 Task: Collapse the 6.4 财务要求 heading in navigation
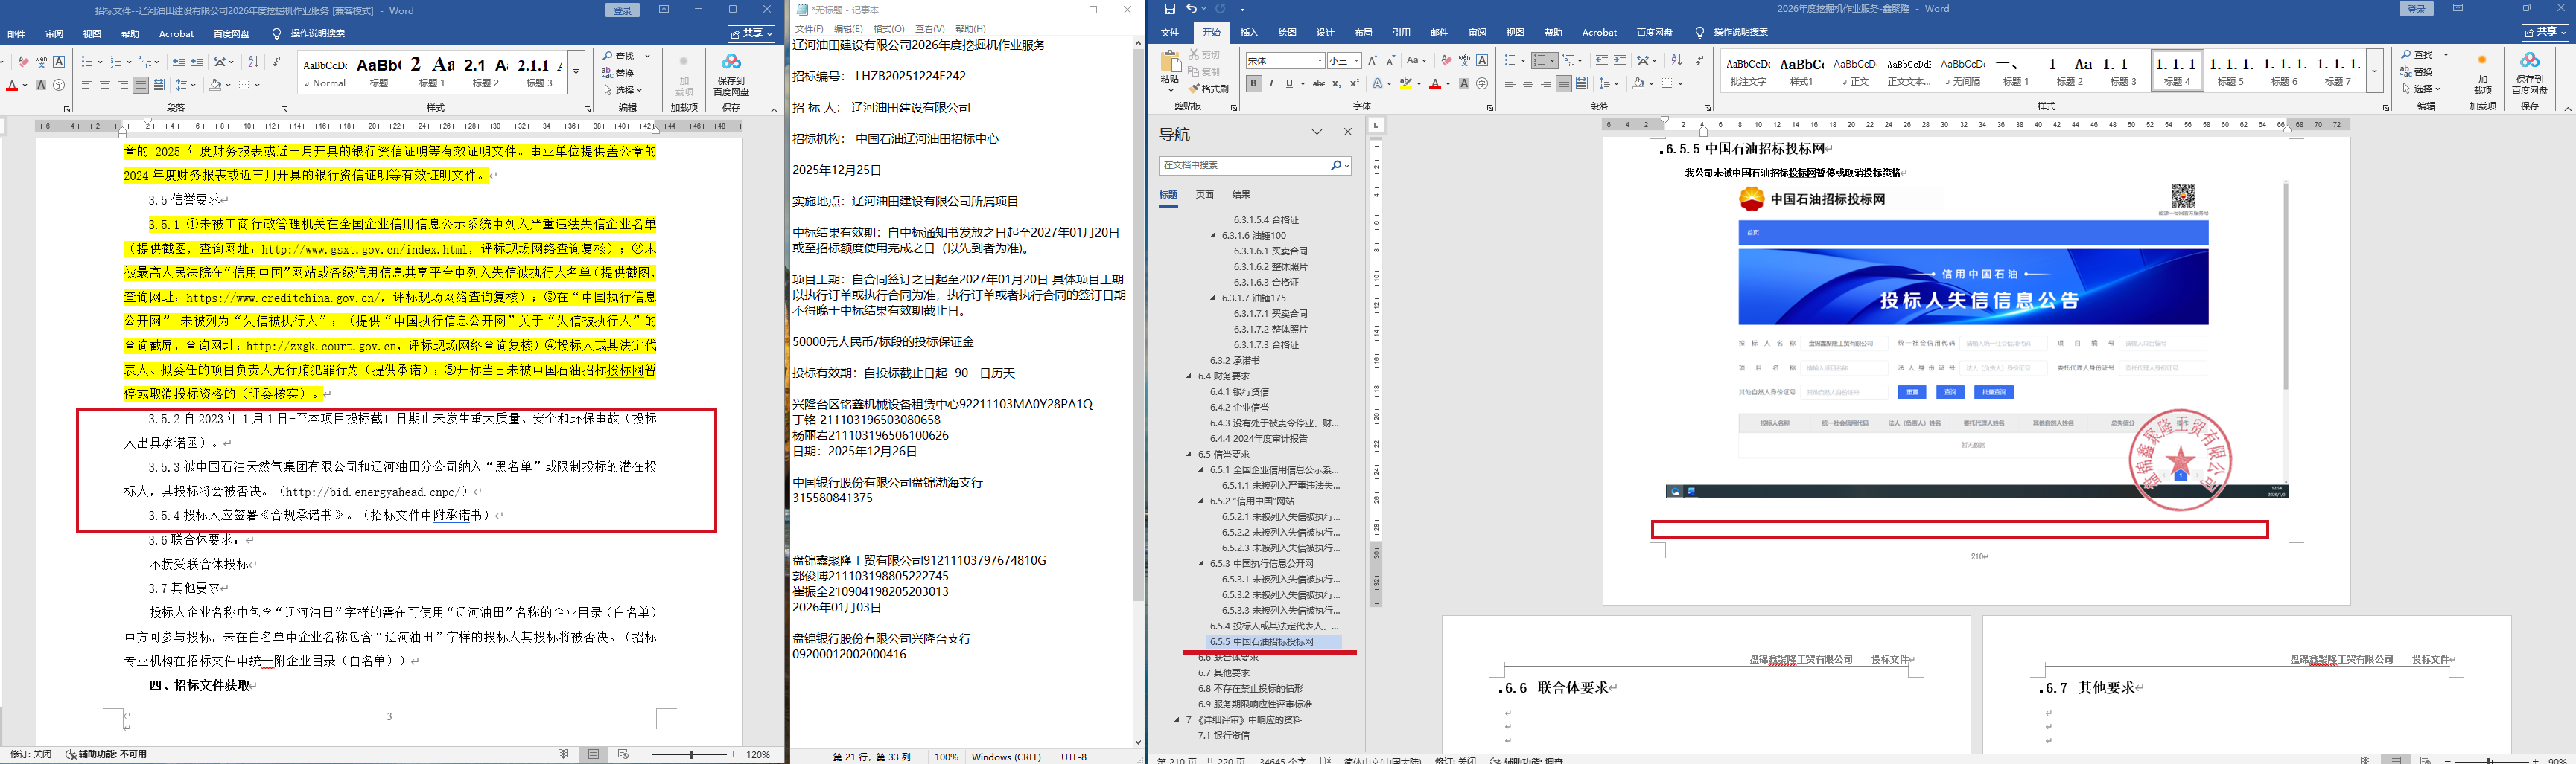(1189, 376)
